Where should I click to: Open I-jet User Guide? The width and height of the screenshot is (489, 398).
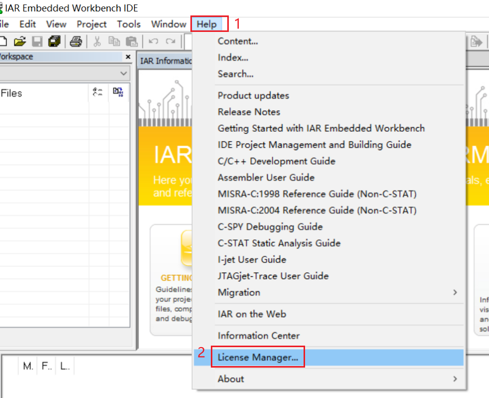tap(328, 260)
